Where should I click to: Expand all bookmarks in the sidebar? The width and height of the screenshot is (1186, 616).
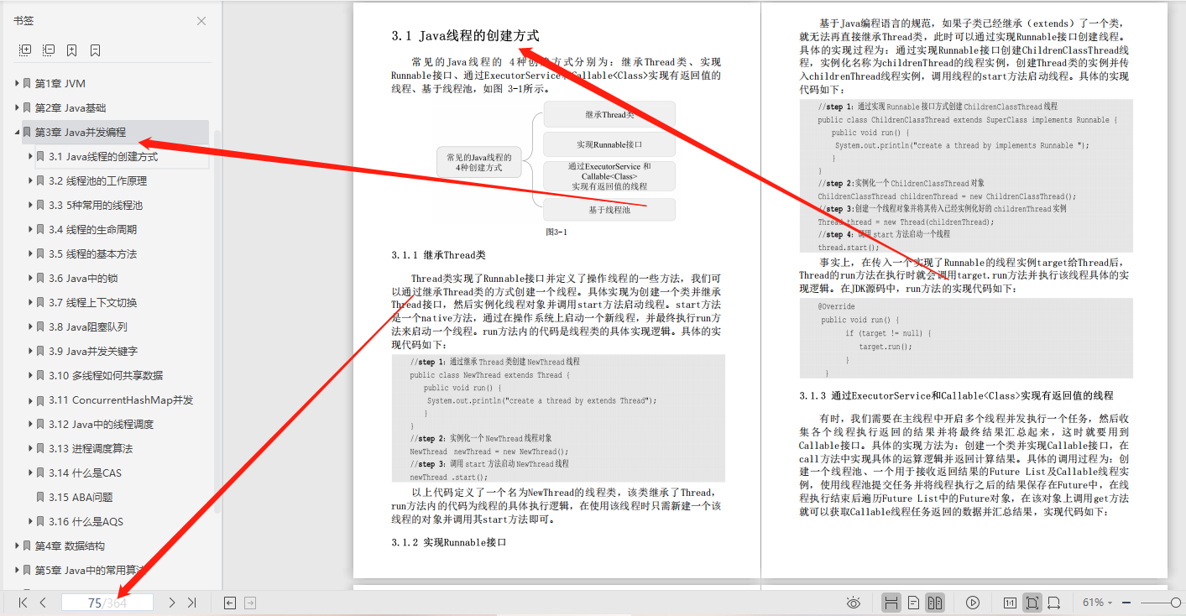(24, 50)
